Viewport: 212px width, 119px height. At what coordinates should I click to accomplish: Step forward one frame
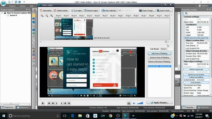(61, 103)
